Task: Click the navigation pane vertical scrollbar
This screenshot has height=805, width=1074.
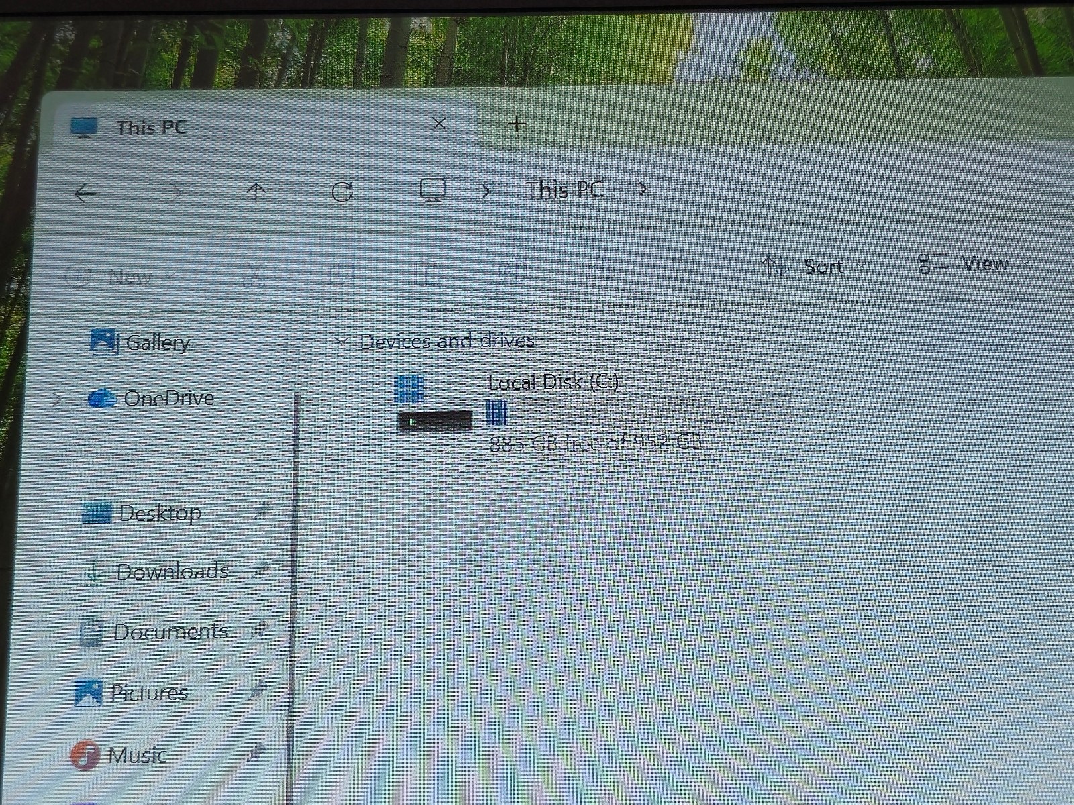Action: point(294,597)
